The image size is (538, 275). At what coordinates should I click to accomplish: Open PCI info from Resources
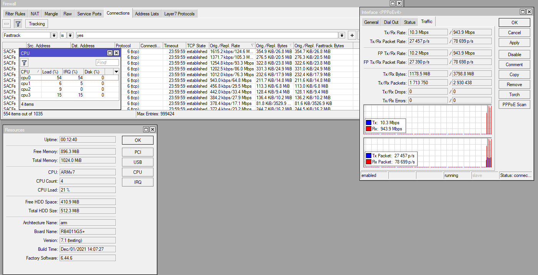coord(138,152)
